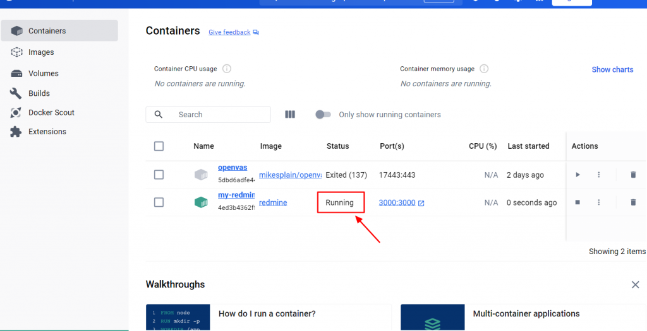Click the feedback chat icon beside Give feedback
This screenshot has width=647, height=331.
click(x=256, y=33)
